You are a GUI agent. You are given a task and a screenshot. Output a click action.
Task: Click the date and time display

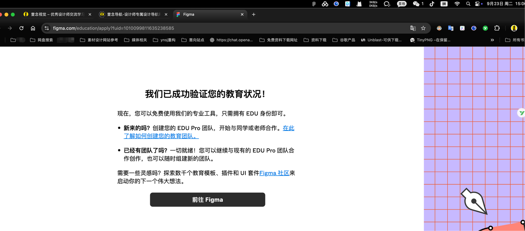click(506, 4)
